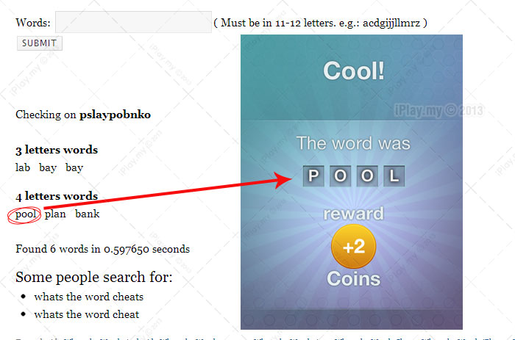Tap the P letter tile
Viewport: 515px width, 340px height.
point(313,176)
